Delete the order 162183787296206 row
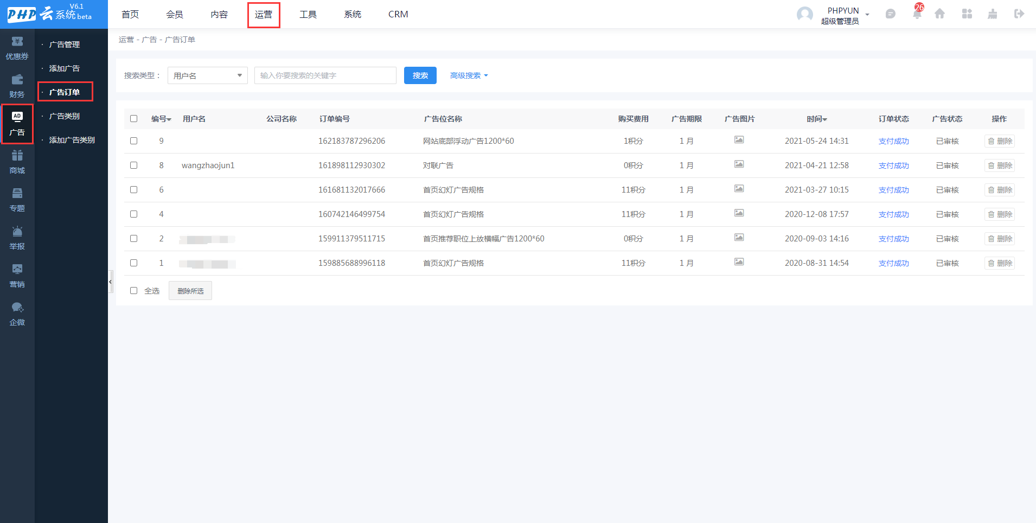Viewport: 1036px width, 523px height. (x=1000, y=141)
